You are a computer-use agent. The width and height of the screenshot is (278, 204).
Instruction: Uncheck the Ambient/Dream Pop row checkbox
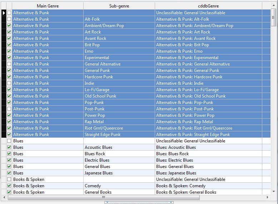[x=9, y=25]
